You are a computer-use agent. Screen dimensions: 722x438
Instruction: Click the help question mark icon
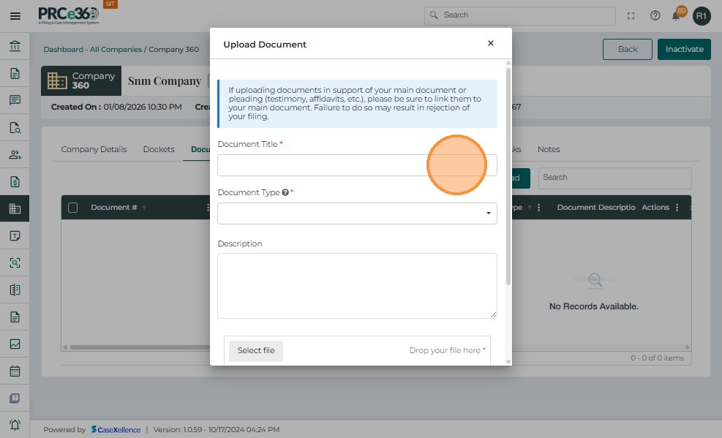(x=655, y=15)
